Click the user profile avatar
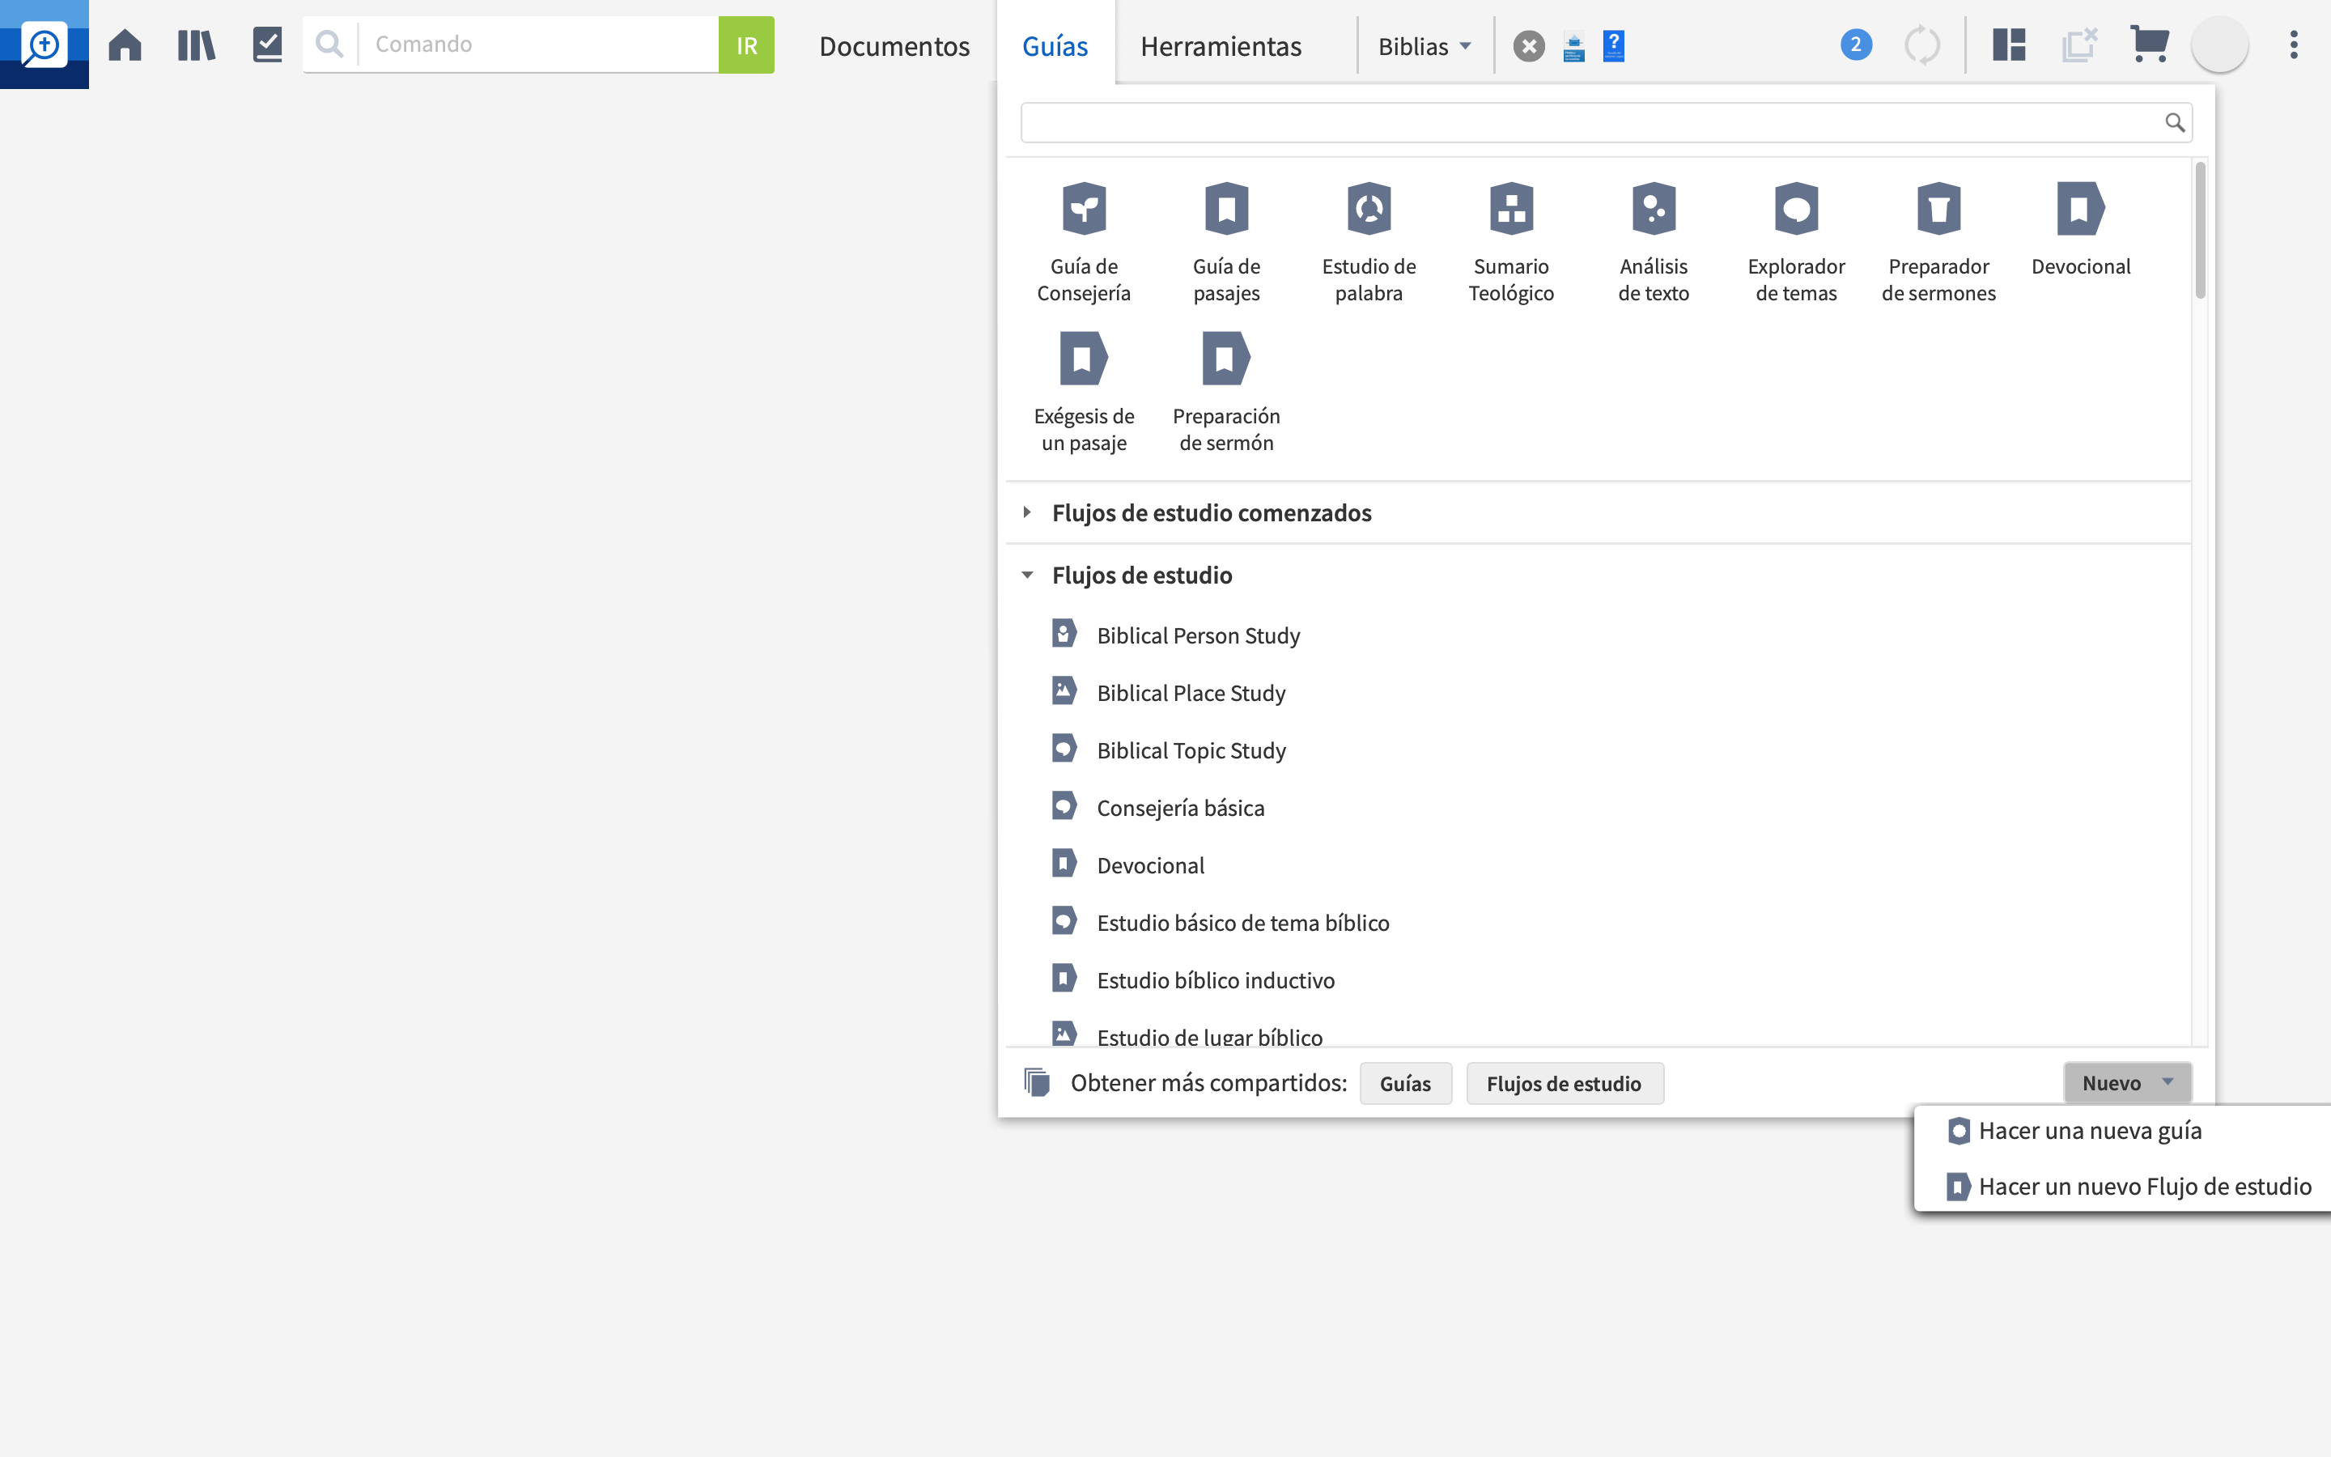Screen dimensions: 2331x1457 pyautogui.click(x=2220, y=45)
